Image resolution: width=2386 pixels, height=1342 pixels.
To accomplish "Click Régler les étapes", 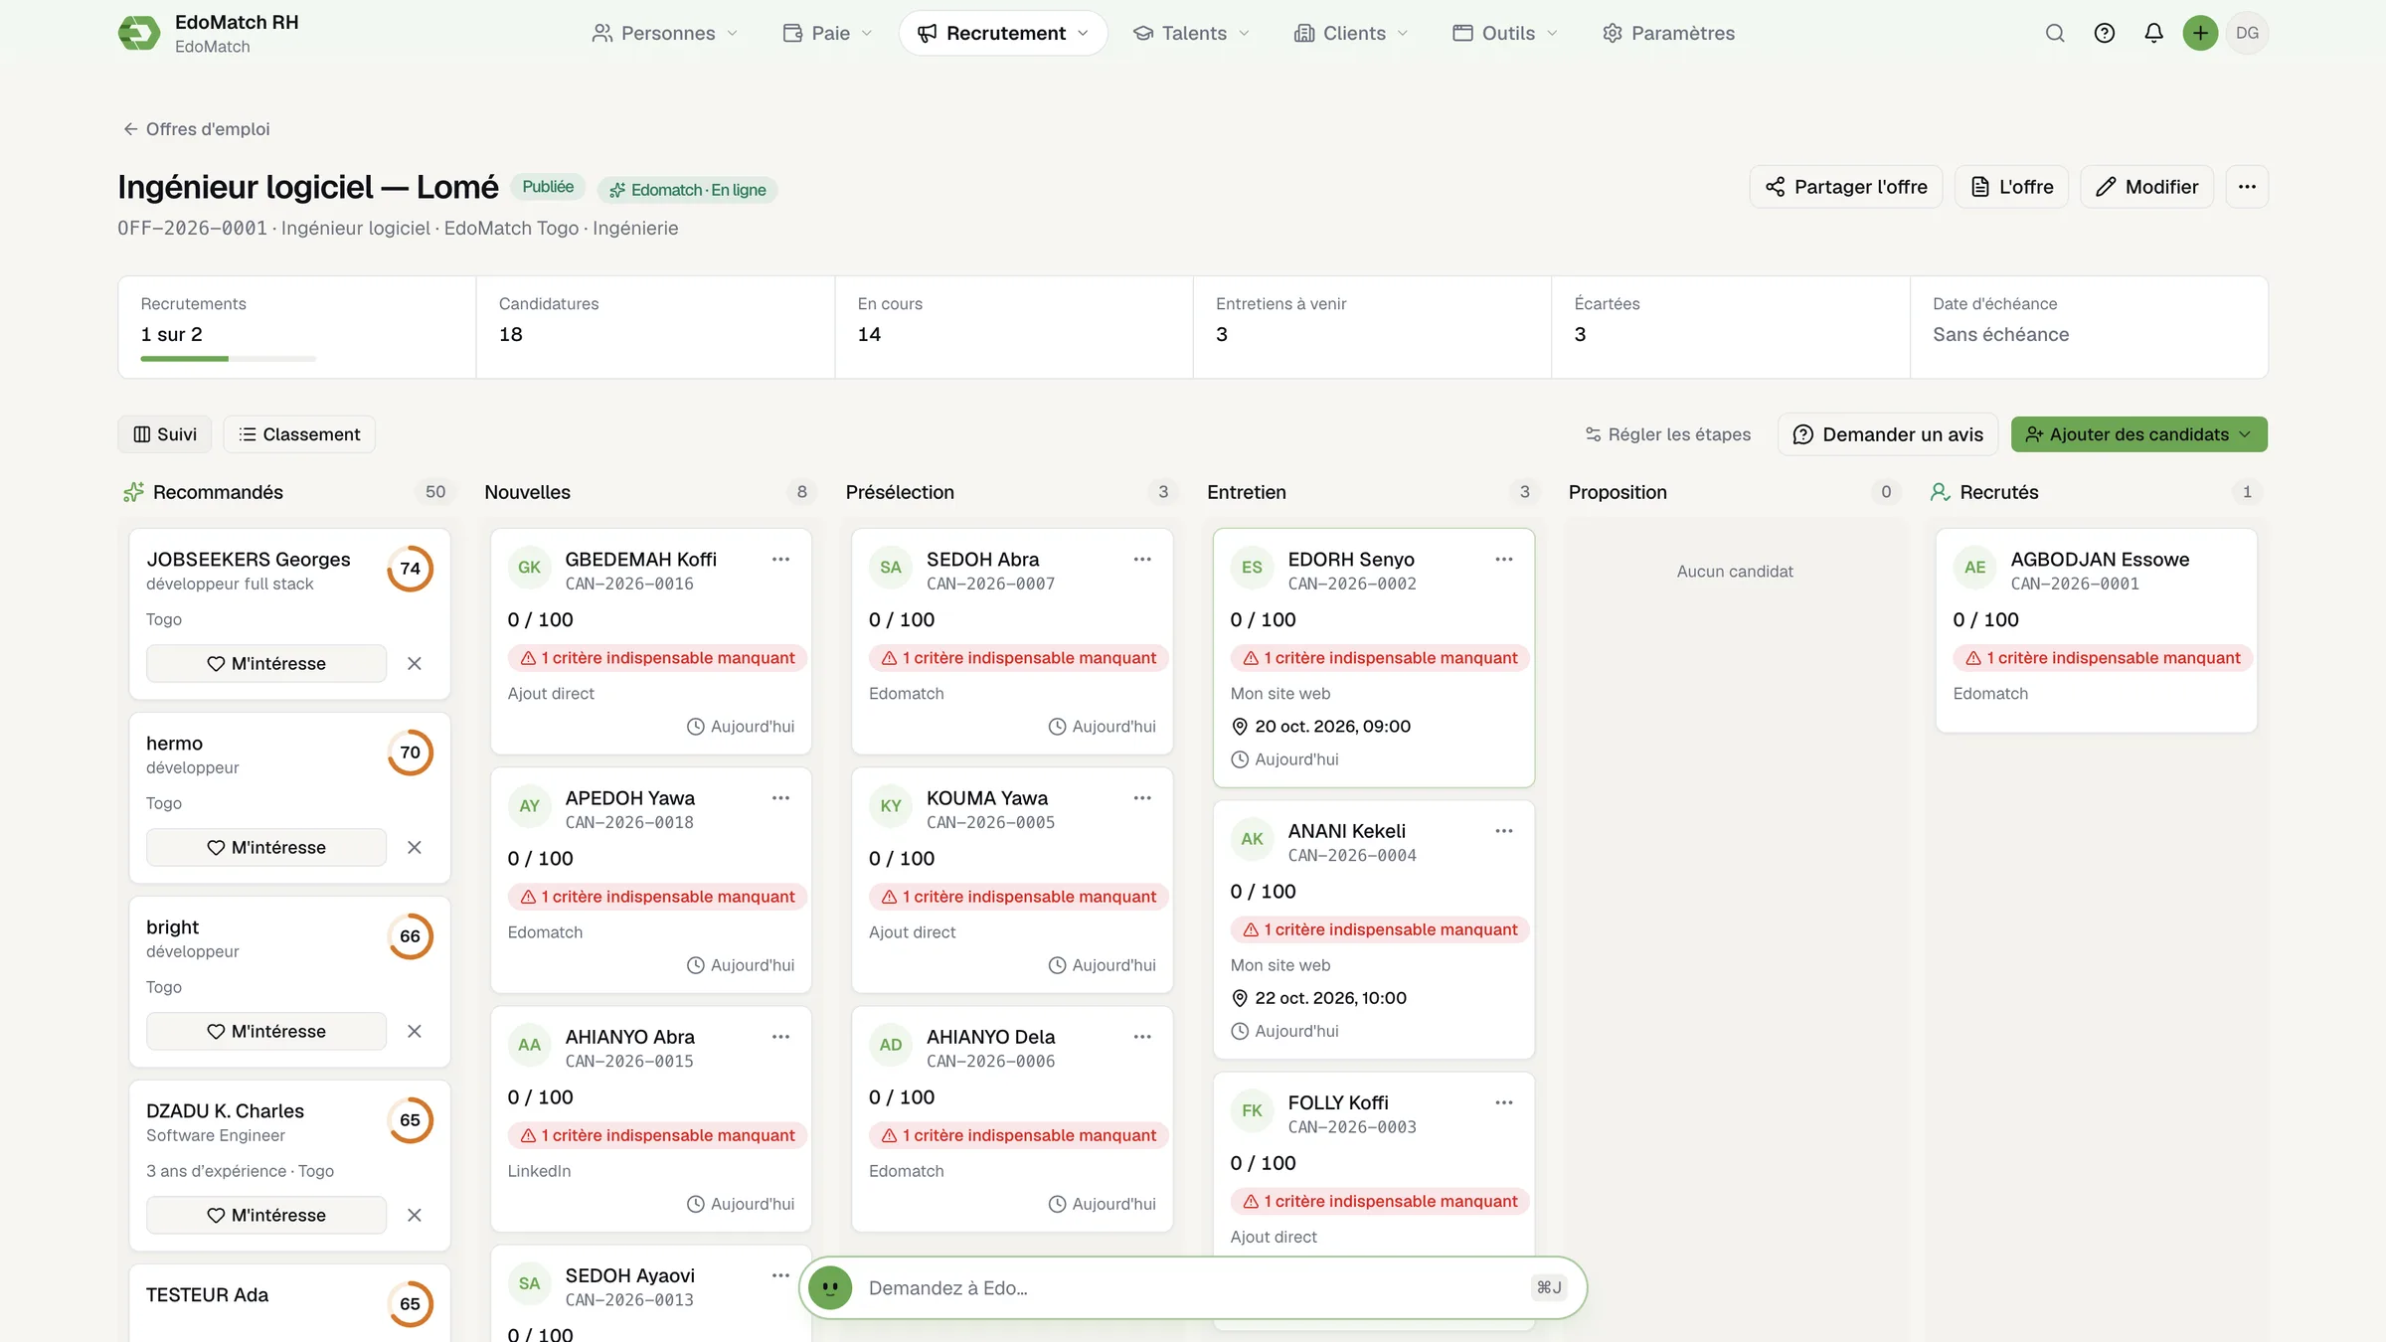I will click(x=1667, y=434).
